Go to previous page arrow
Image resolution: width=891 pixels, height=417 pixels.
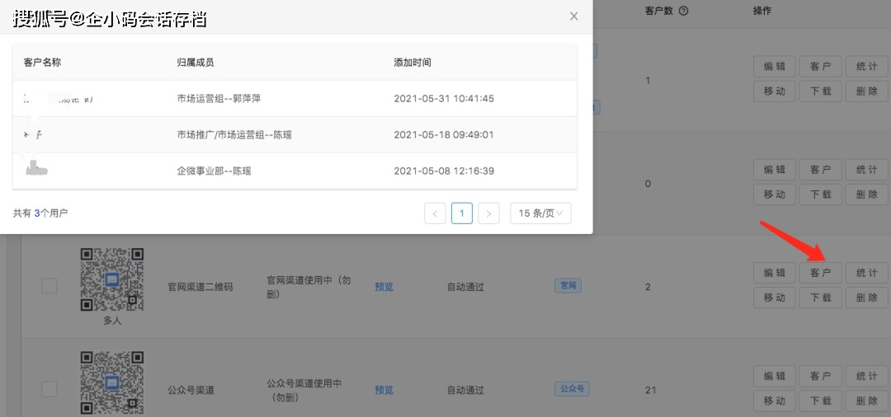click(x=435, y=213)
